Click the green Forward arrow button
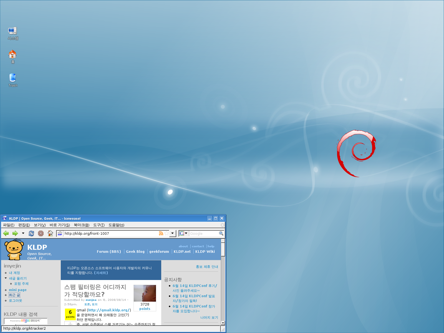Screen dimensions: 444x333 tap(15, 233)
